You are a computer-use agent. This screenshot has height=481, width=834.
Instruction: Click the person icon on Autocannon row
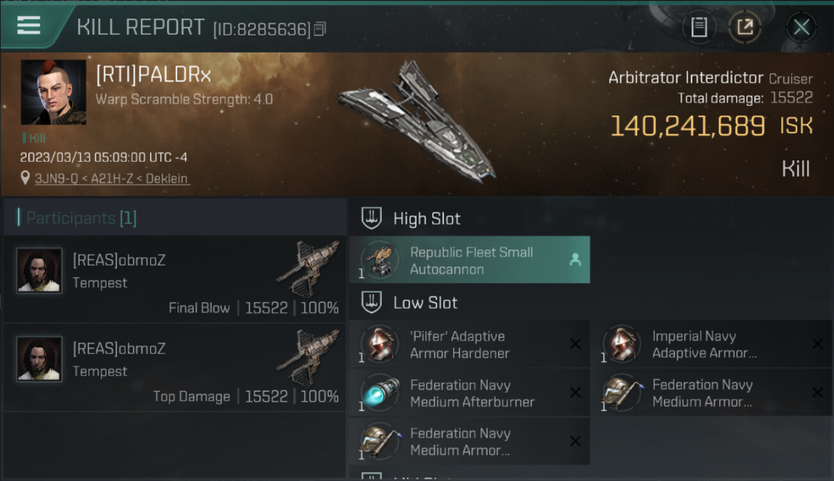coord(575,260)
